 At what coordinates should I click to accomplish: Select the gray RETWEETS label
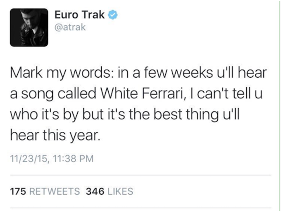pos(55,191)
